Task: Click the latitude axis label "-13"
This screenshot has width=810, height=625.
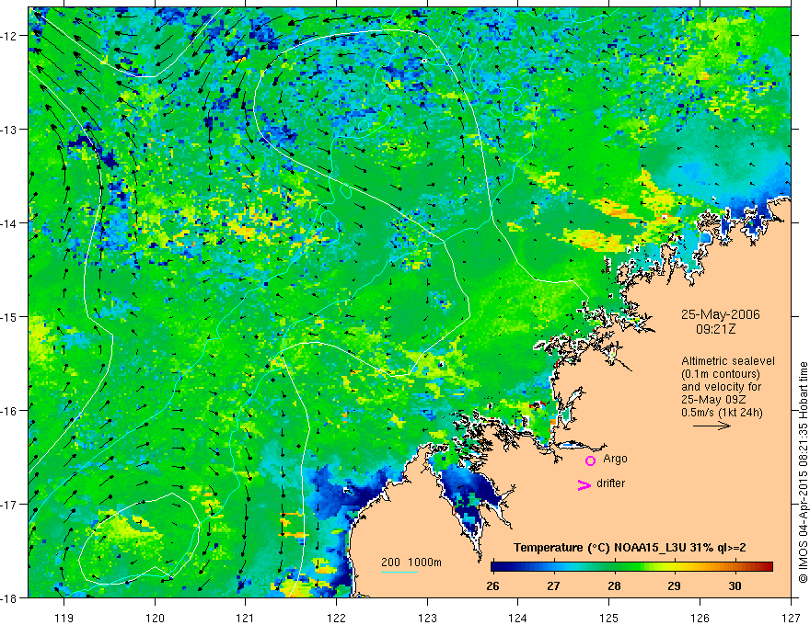Action: point(10,130)
